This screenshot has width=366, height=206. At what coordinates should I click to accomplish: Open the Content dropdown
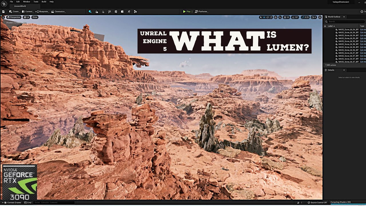coord(27,11)
